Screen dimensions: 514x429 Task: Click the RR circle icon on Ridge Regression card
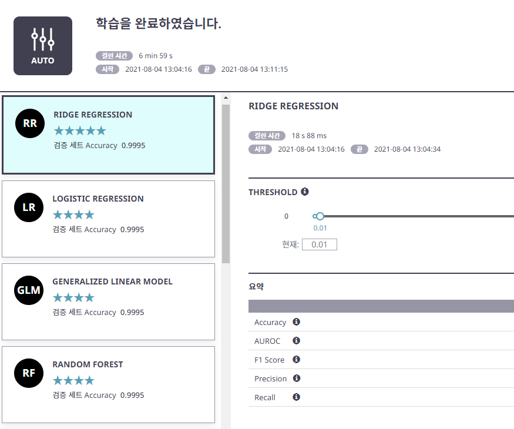pyautogui.click(x=29, y=123)
